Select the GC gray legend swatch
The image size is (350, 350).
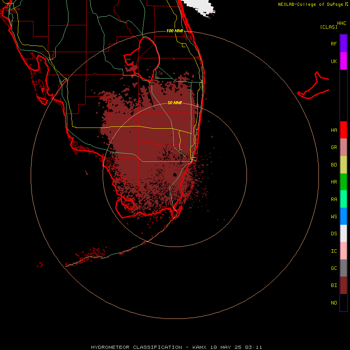343,268
